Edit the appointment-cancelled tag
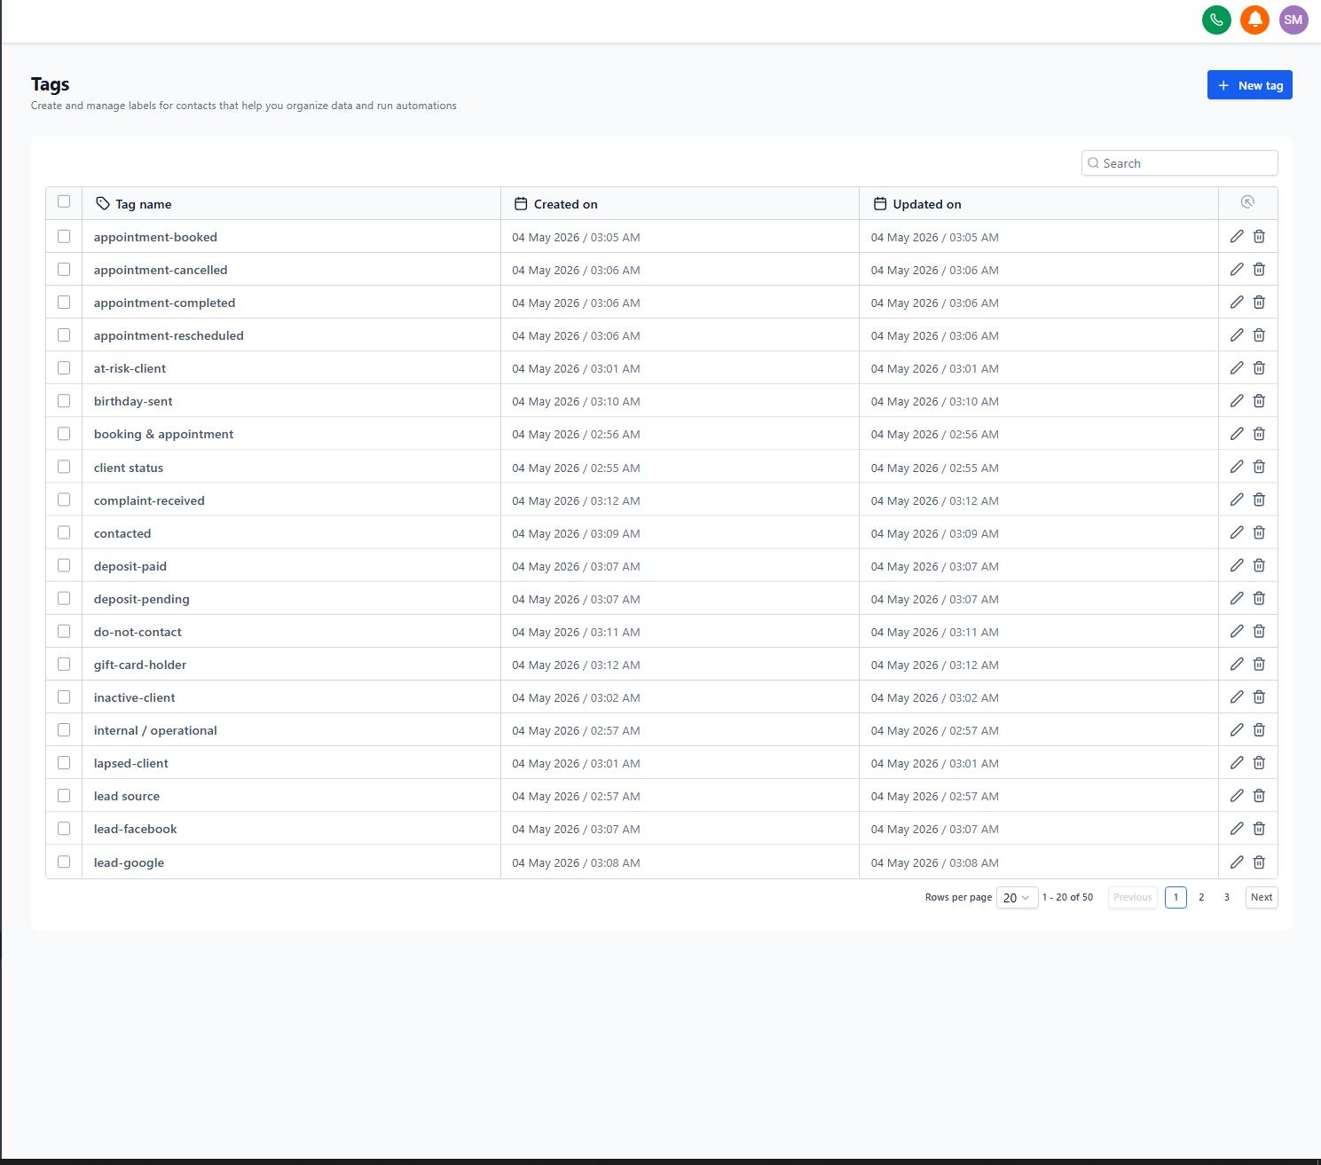Image resolution: width=1321 pixels, height=1165 pixels. [1237, 269]
